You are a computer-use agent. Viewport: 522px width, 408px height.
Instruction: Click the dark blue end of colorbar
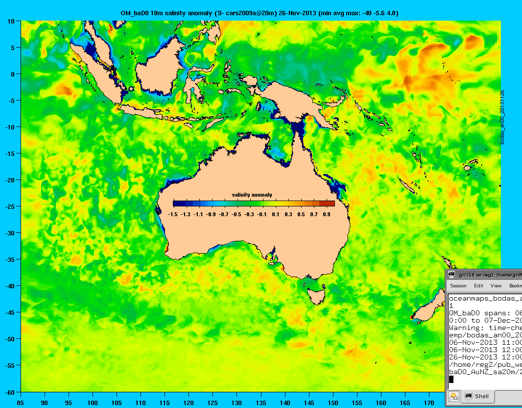click(179, 204)
